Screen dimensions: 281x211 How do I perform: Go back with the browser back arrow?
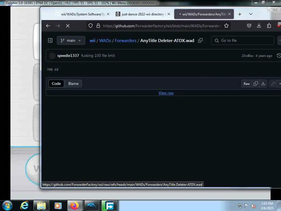pyautogui.click(x=48, y=26)
